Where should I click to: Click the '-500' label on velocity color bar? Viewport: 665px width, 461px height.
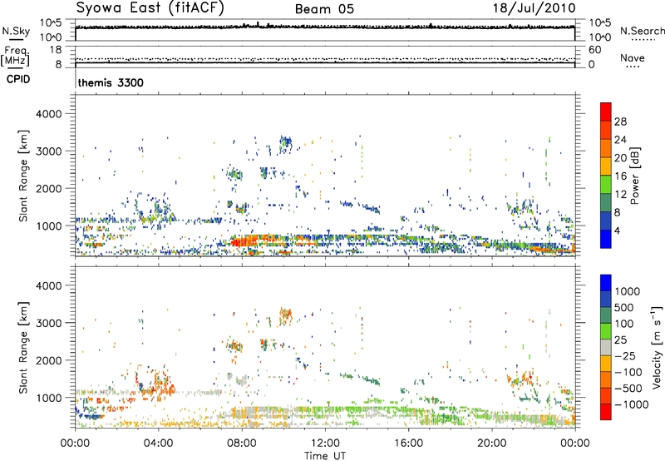point(628,389)
